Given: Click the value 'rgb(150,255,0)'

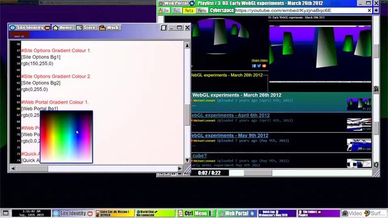Looking at the screenshot, I should point(37,64).
